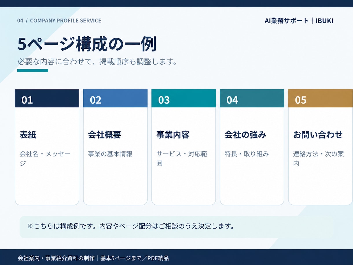This screenshot has width=353, height=265.
Task: Click the slide title 5ページ構成の一例
Action: (87, 44)
